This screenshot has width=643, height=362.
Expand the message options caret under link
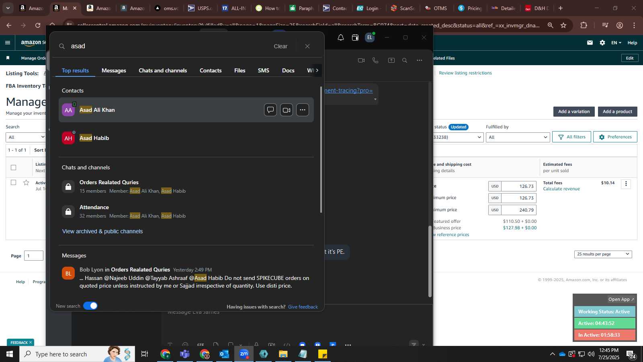[375, 99]
